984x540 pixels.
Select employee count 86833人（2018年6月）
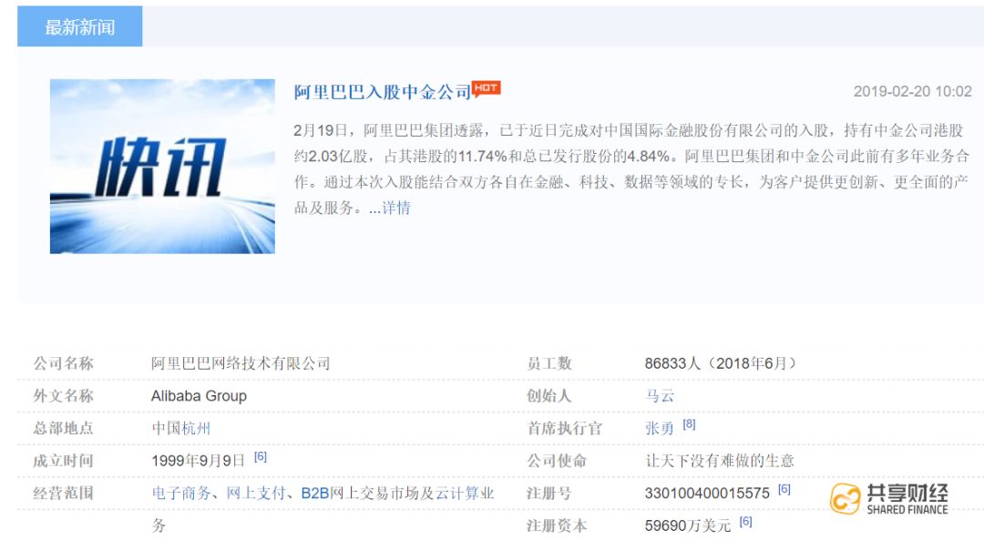pyautogui.click(x=721, y=363)
